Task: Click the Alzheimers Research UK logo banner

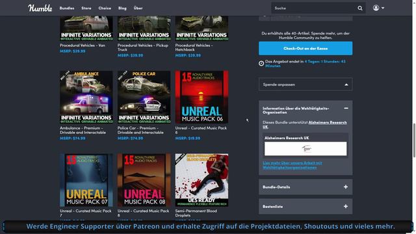Action: click(x=305, y=149)
